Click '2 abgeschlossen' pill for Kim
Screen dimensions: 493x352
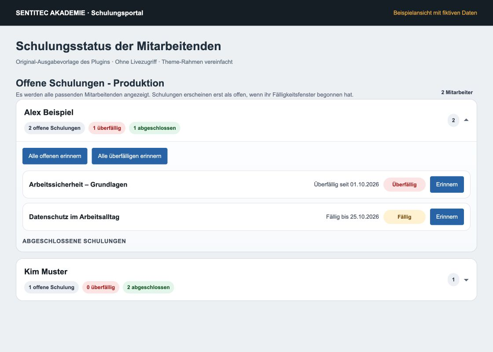148,287
